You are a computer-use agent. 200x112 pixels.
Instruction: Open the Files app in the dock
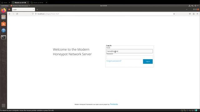click(x=3, y=17)
